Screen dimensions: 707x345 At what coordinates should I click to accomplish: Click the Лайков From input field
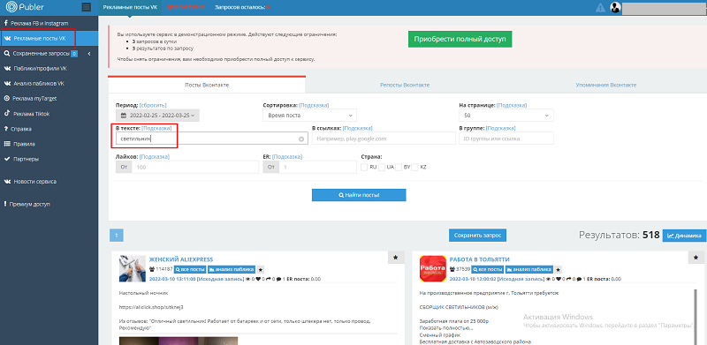[x=195, y=167]
